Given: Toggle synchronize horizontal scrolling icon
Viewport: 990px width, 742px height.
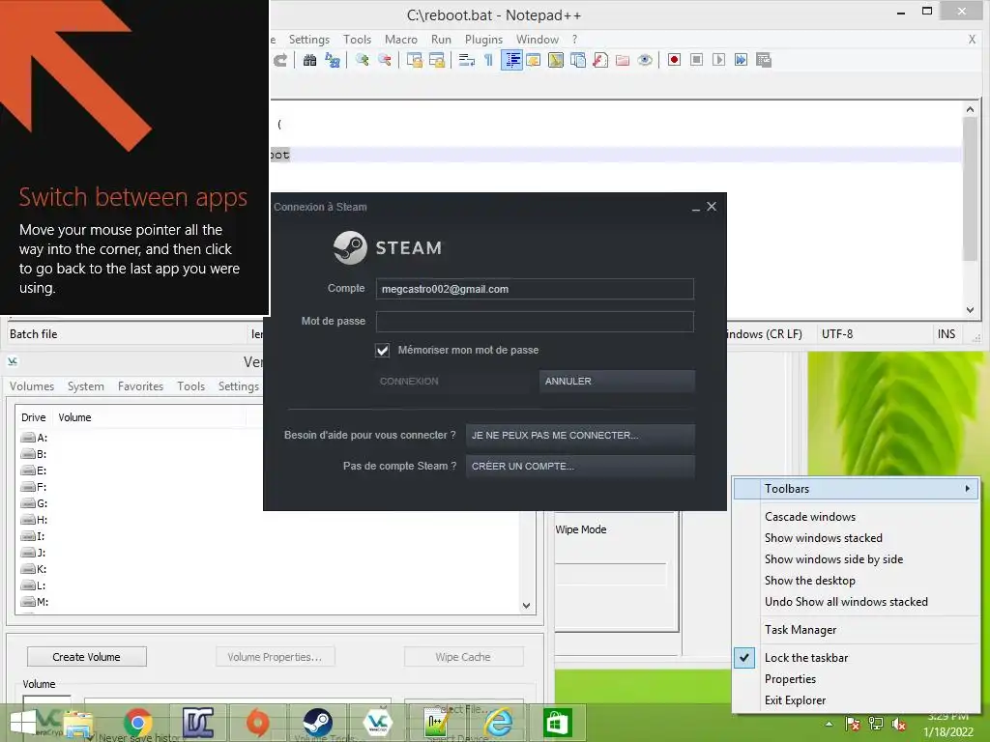Looking at the screenshot, I should (x=436, y=60).
